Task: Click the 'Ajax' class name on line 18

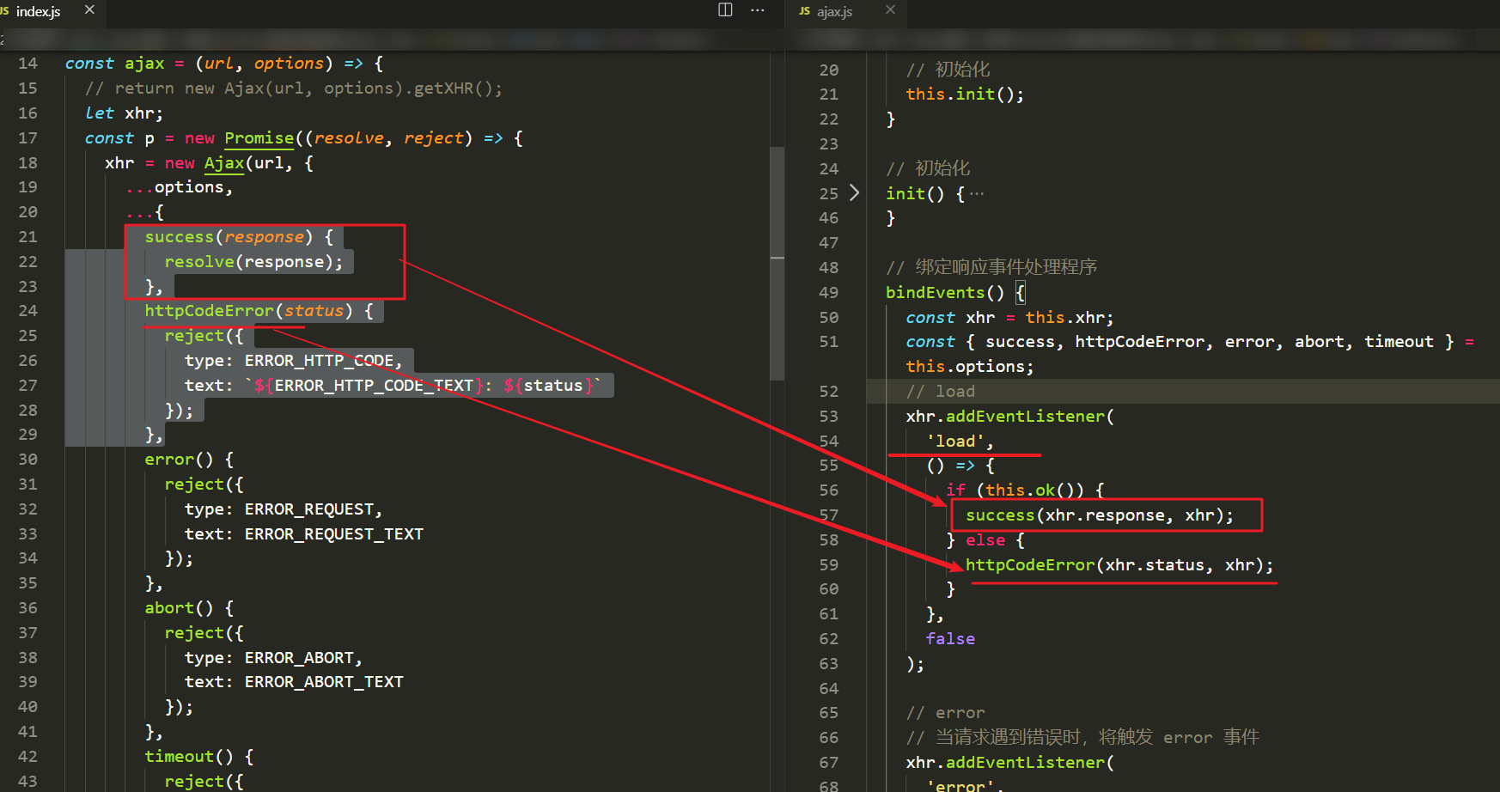Action: tap(224, 163)
